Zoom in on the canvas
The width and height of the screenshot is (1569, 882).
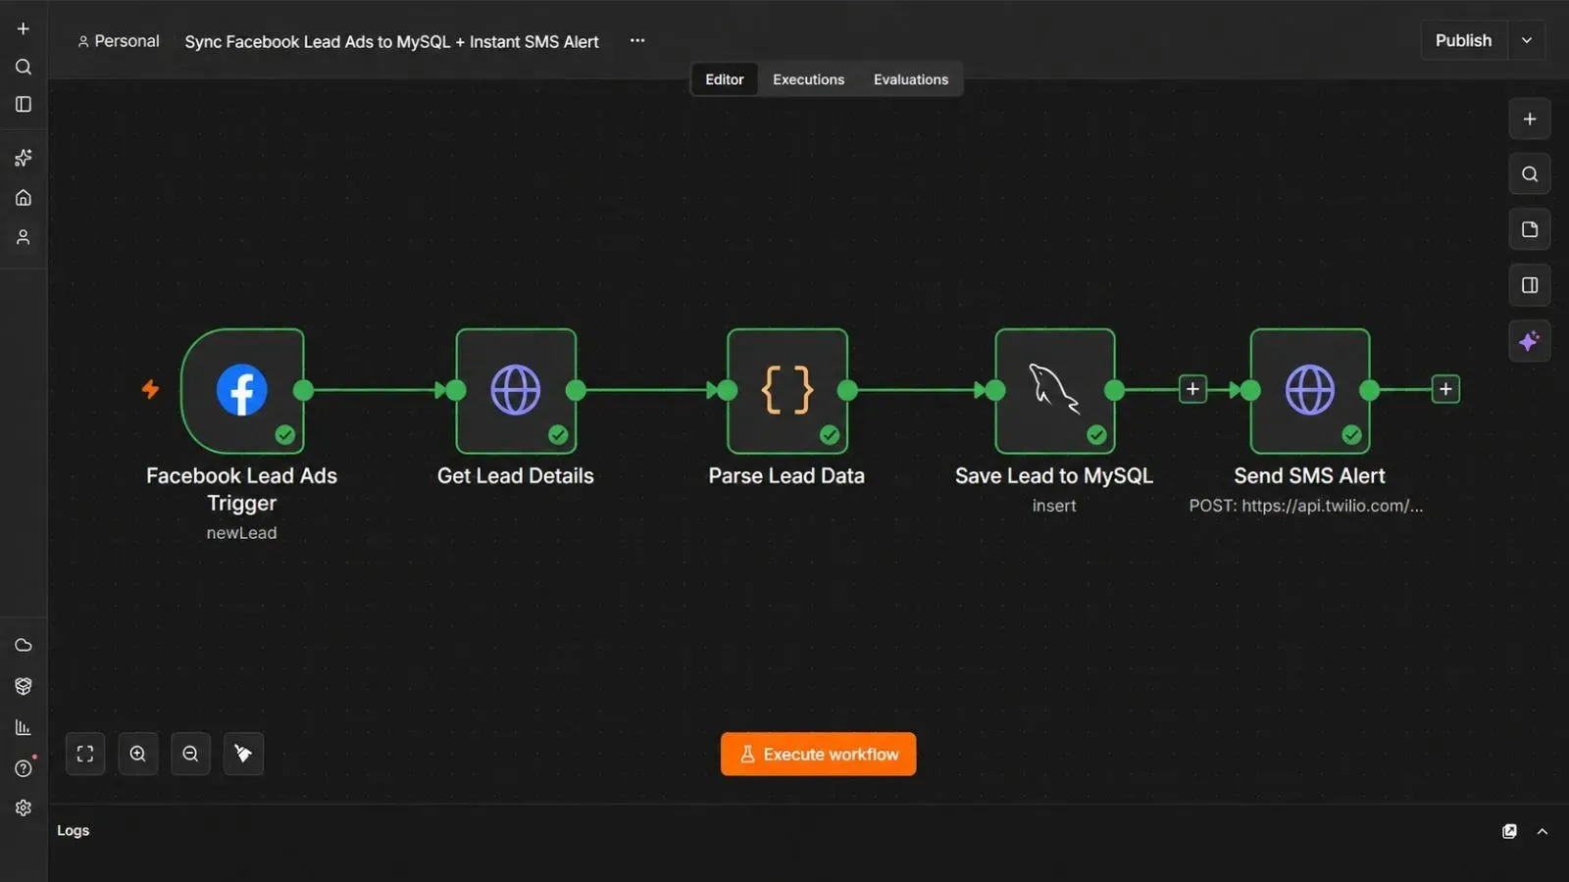coord(138,754)
